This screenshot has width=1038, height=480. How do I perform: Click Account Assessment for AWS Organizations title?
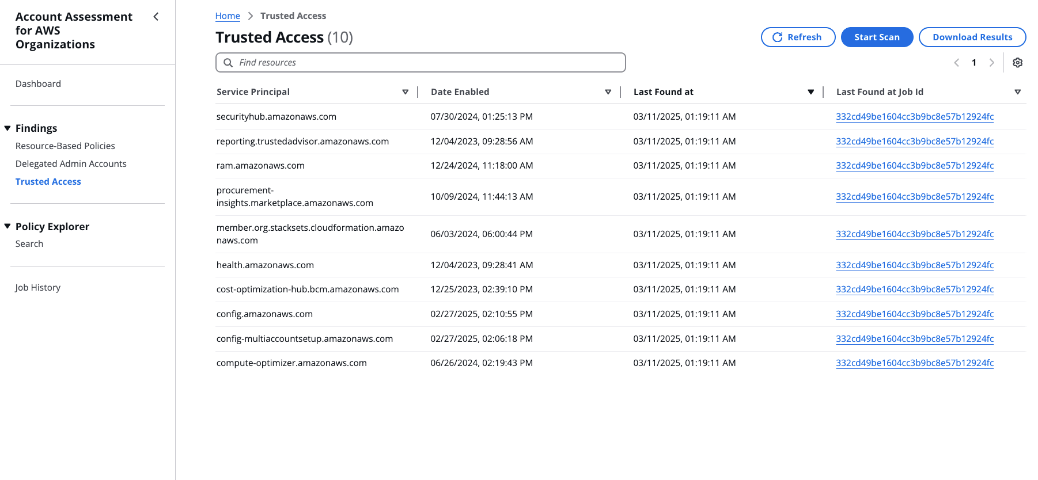74,31
